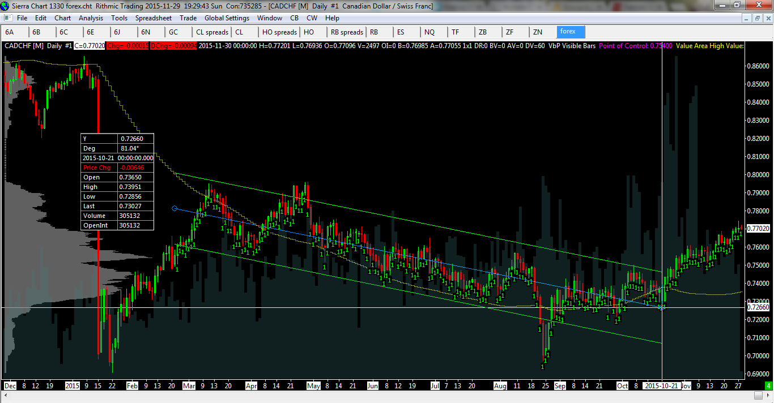Open the Help menu
The image size is (774, 403).
tap(333, 18)
